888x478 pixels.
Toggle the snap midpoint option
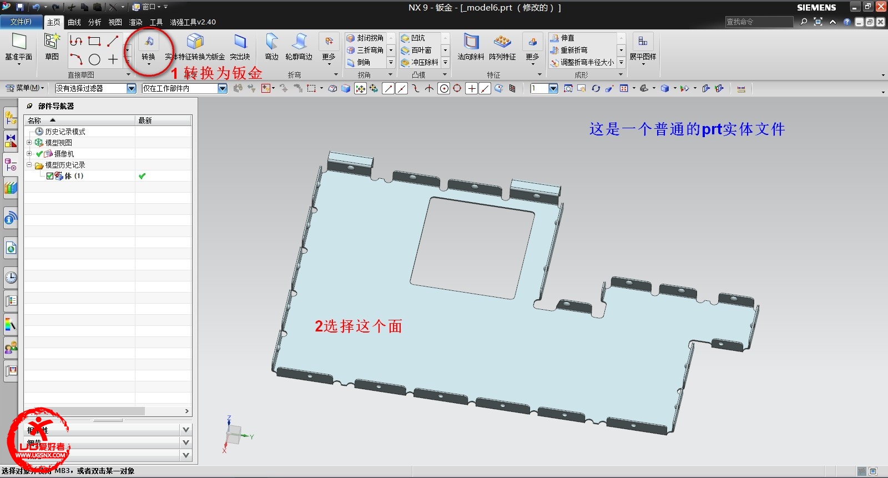402,88
